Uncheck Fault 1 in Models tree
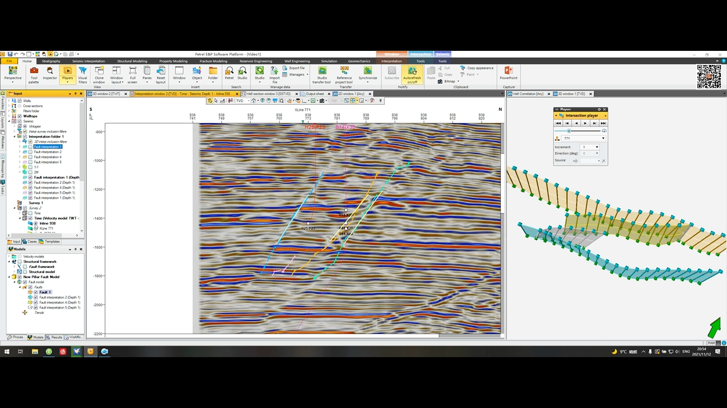 pos(36,292)
